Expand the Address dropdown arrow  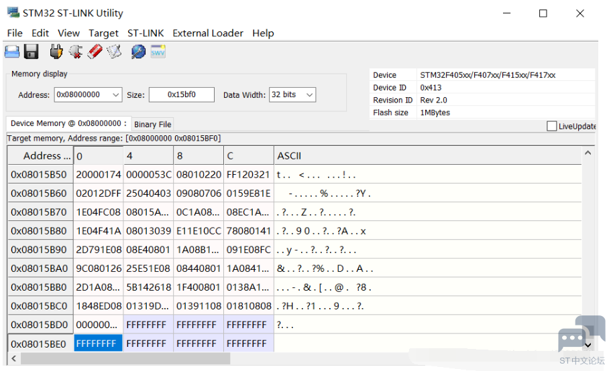point(116,95)
